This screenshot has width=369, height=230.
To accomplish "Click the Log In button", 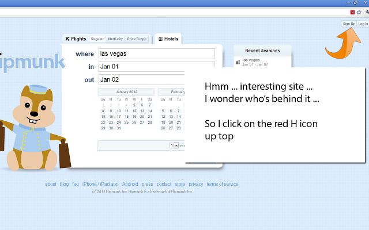I will [x=363, y=24].
